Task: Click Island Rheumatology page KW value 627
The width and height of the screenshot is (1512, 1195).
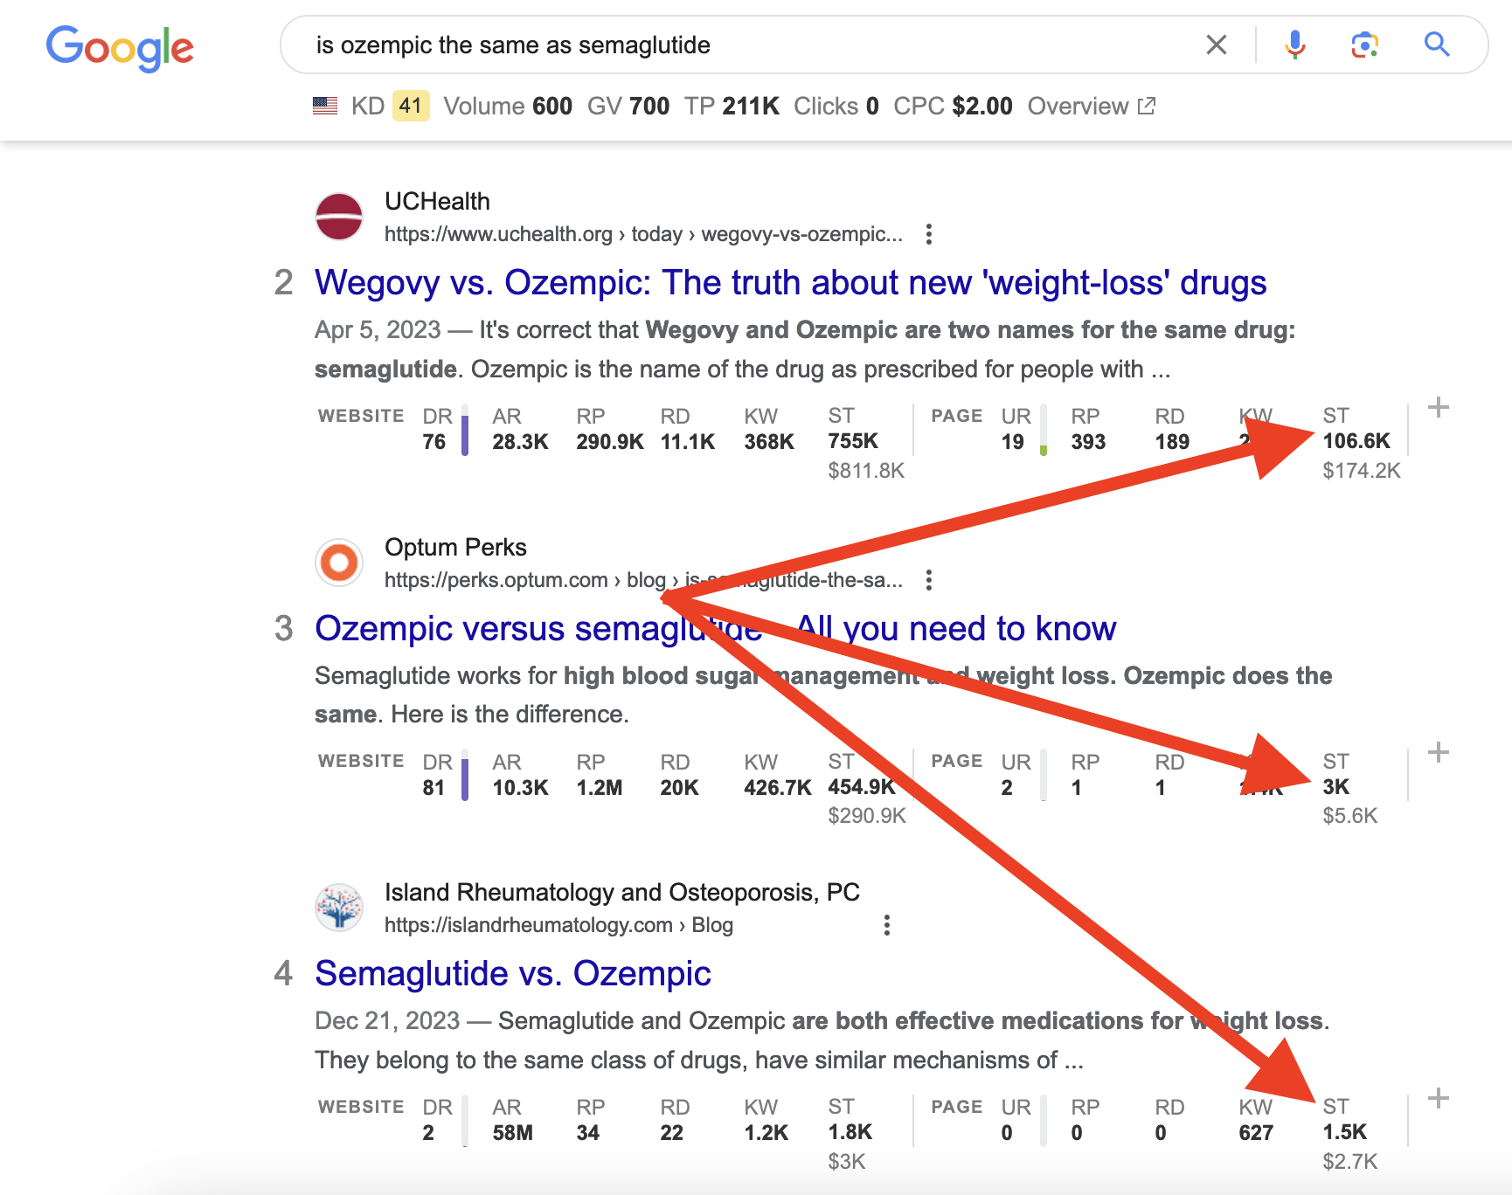Action: [x=1257, y=1133]
